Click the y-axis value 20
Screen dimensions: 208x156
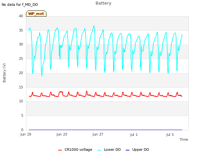[21, 73]
